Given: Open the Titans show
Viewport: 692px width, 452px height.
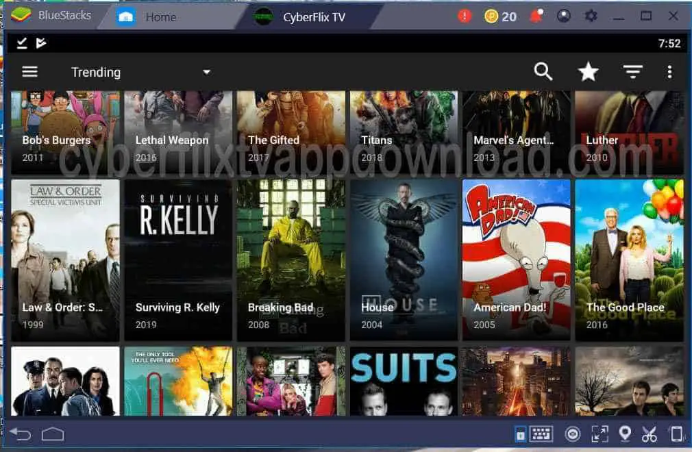Looking at the screenshot, I should [x=404, y=132].
